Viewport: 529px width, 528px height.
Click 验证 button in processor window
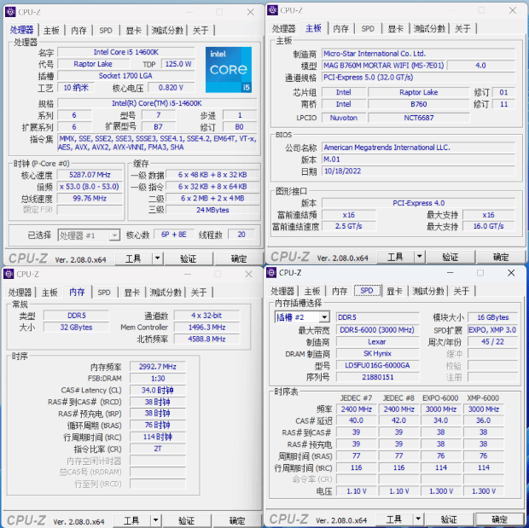click(188, 258)
